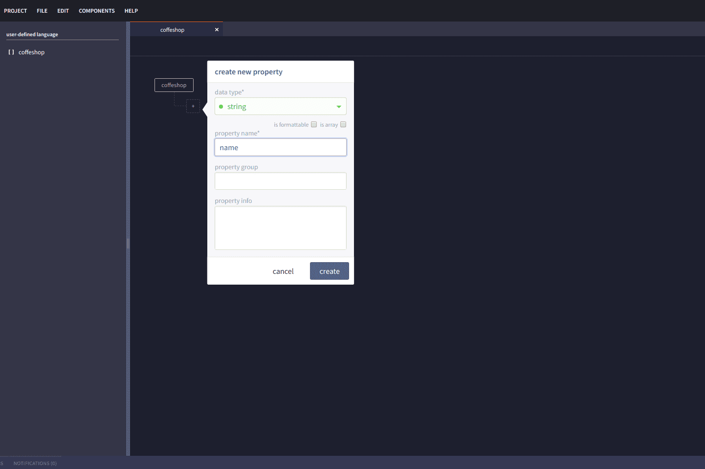The image size is (705, 469).
Task: Focus the property group field
Action: [x=281, y=181]
